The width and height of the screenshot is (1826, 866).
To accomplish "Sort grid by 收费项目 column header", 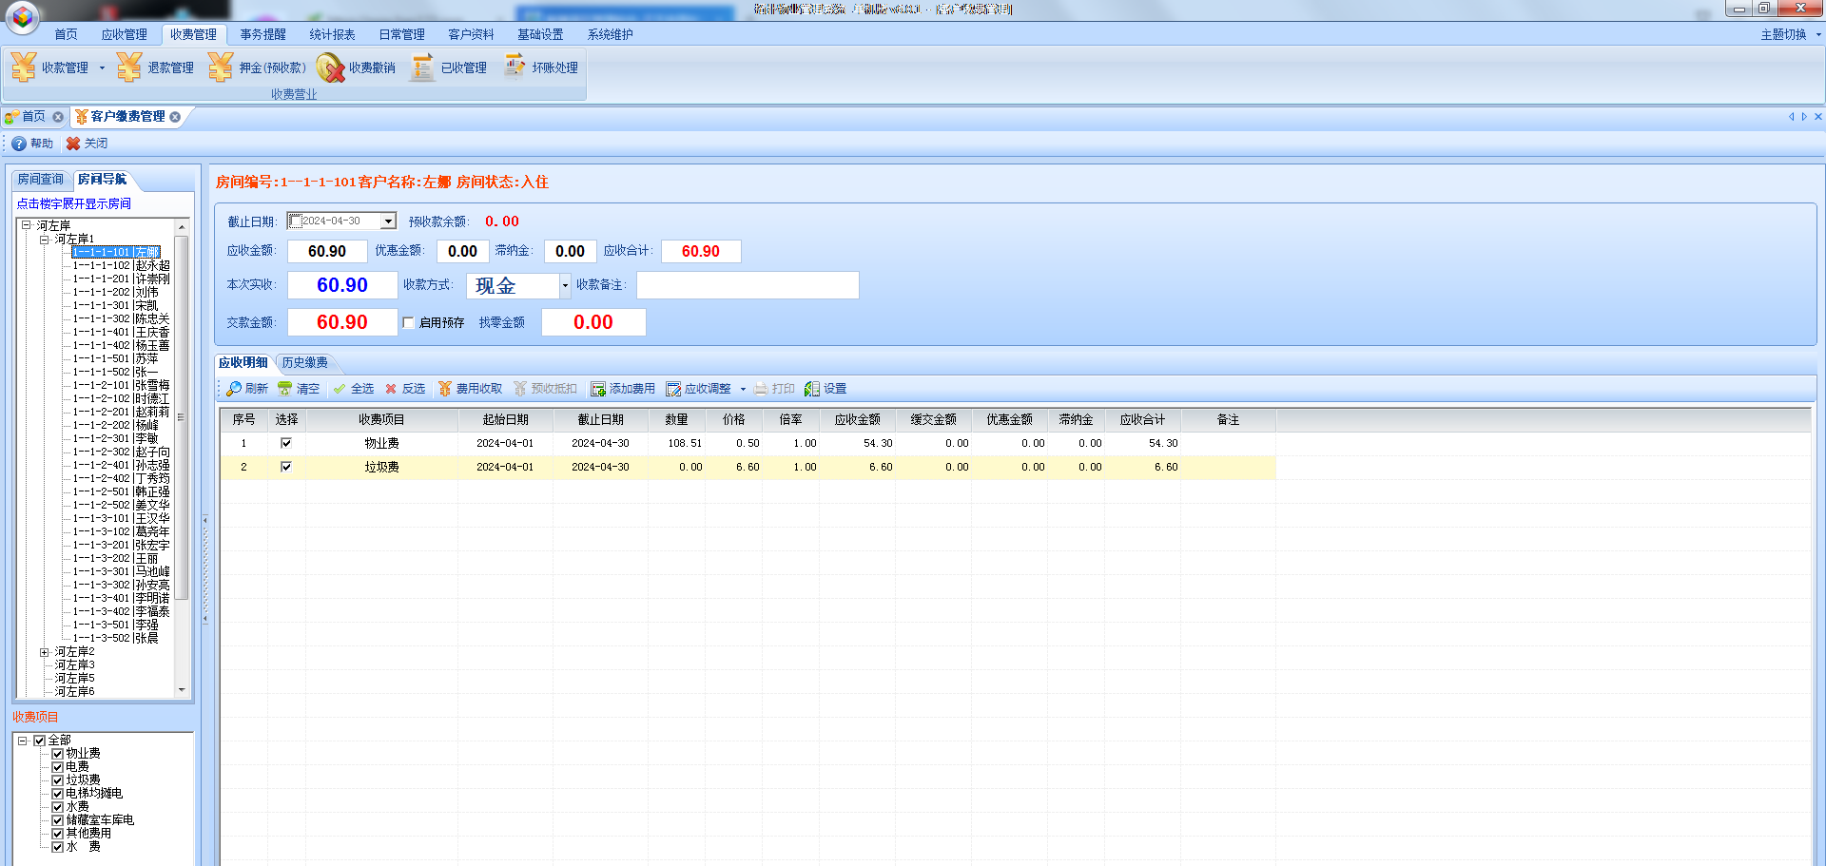I will [x=381, y=419].
